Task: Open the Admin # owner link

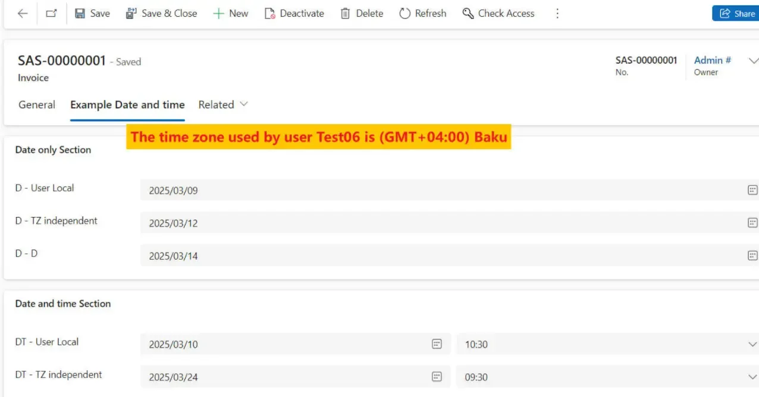Action: tap(712, 60)
